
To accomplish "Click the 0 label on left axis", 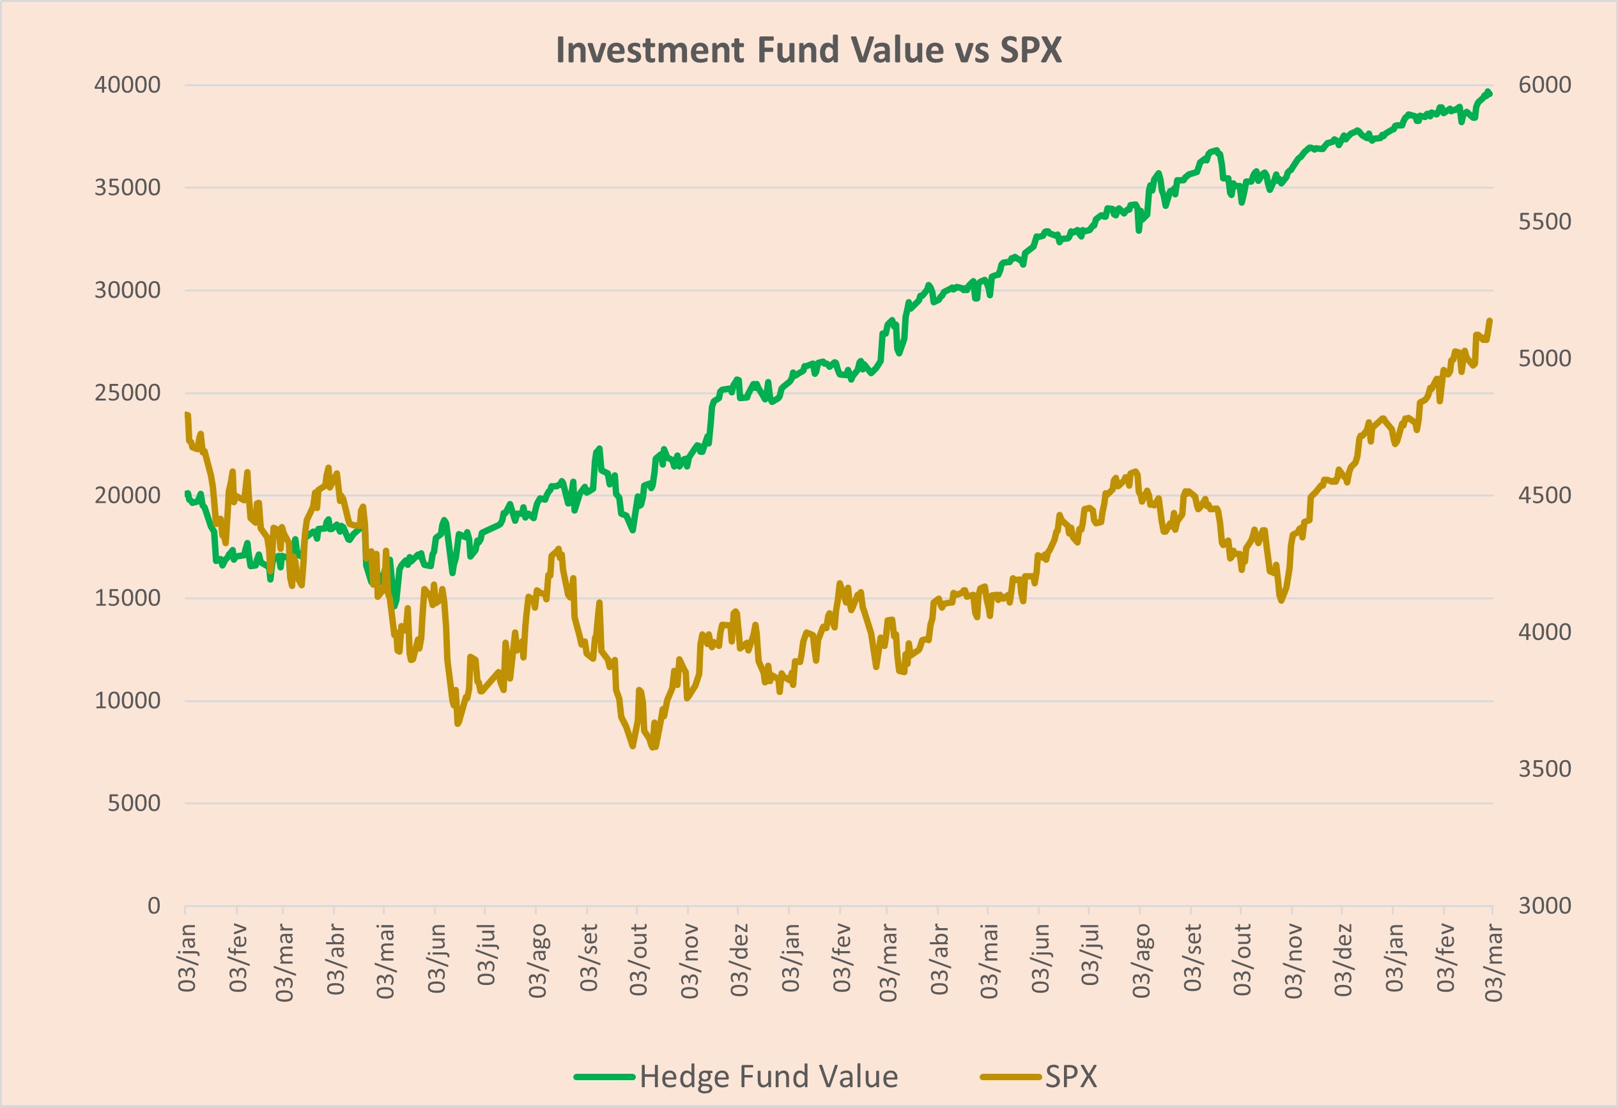I will (154, 906).
